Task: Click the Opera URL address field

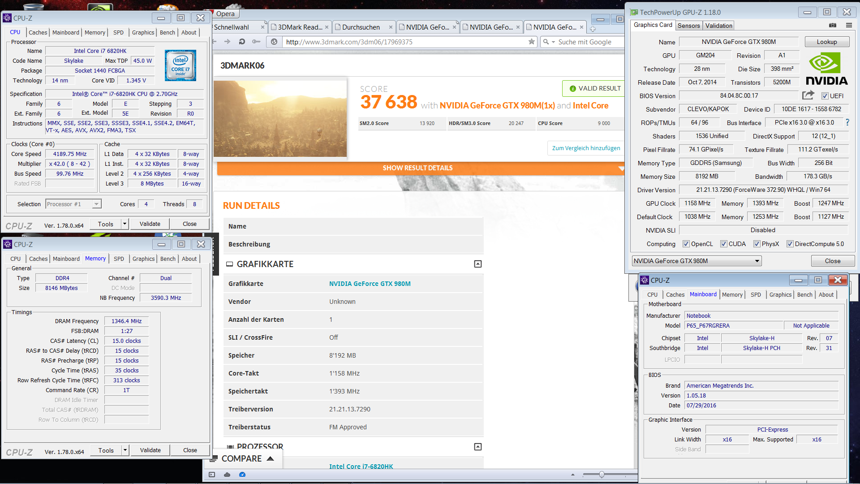Action: coord(405,42)
